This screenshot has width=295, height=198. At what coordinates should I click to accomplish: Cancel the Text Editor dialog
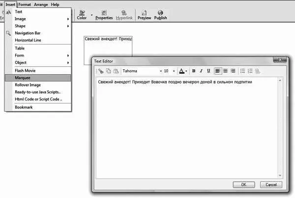(271, 185)
